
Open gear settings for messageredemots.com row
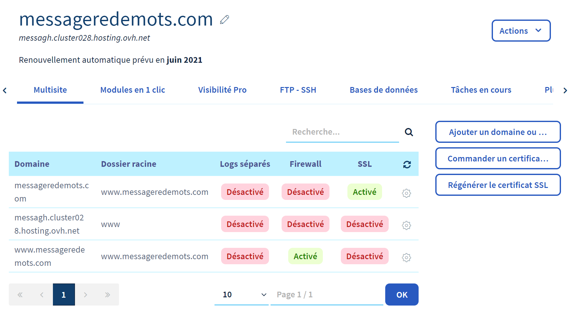(406, 193)
